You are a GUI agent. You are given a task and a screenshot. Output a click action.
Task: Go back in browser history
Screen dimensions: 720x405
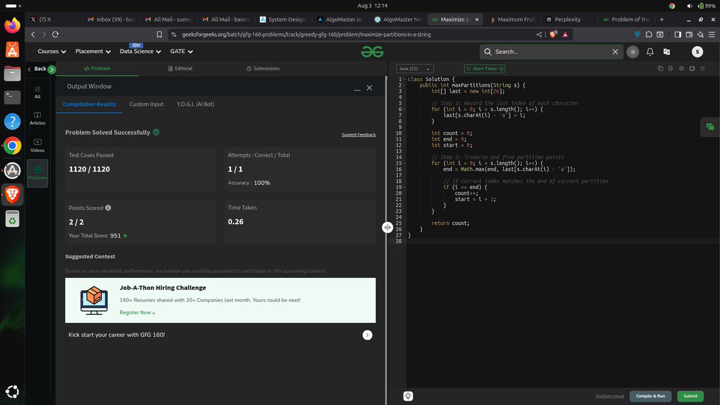34,35
